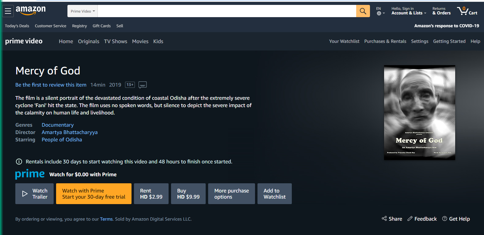The height and width of the screenshot is (235, 484).
Task: Click the Share icon link
Action: (392, 219)
